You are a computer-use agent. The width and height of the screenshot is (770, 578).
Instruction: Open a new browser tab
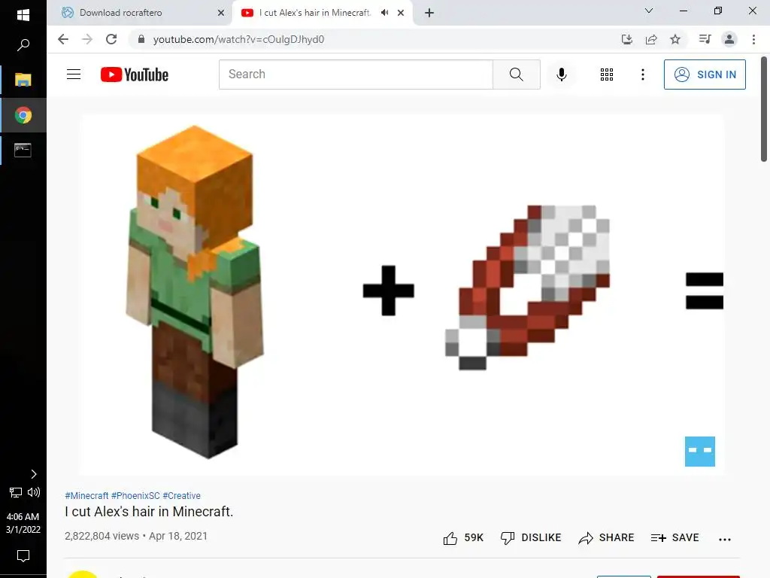(429, 13)
